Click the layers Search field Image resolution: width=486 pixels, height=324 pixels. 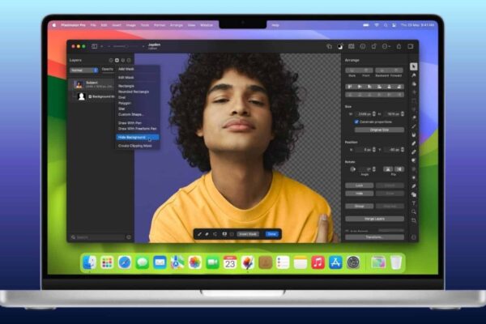pyautogui.click(x=100, y=237)
